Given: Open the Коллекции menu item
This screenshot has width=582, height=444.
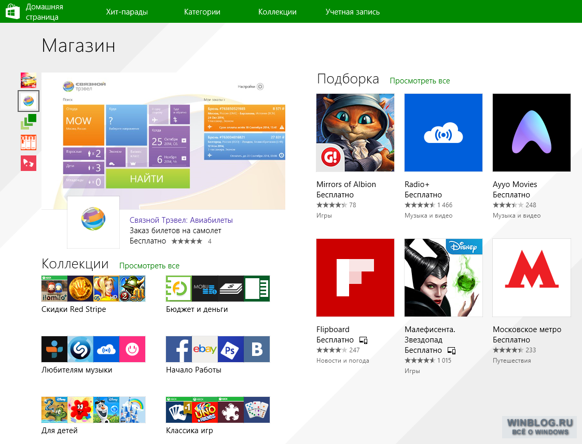Looking at the screenshot, I should [278, 12].
